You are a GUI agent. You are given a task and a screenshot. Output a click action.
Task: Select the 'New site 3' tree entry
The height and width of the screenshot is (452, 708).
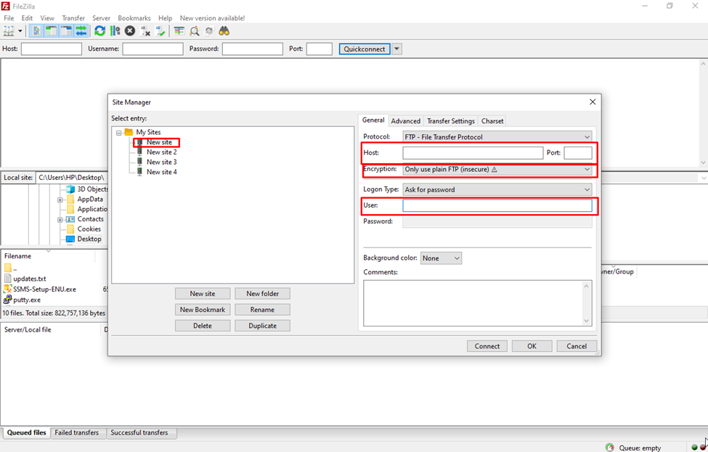[162, 162]
